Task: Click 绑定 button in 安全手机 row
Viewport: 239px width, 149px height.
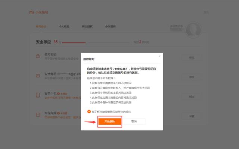Action: [x=192, y=97]
